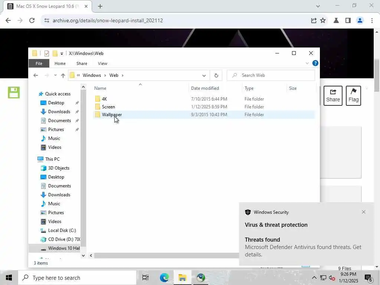
Task: Expand the Explorer ribbon with the chevron
Action: pyautogui.click(x=307, y=63)
